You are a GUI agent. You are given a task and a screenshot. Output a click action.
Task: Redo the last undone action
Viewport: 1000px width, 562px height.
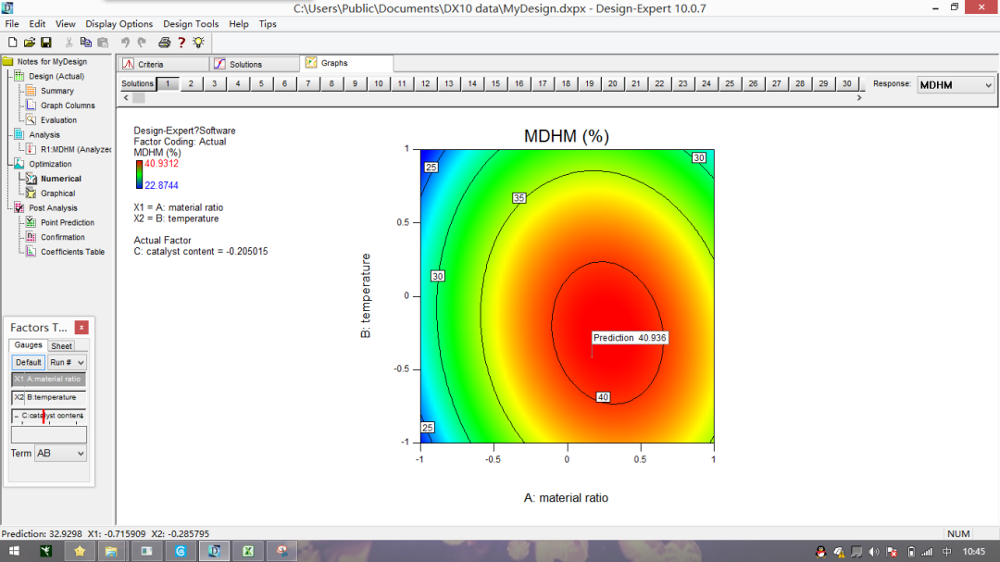143,43
